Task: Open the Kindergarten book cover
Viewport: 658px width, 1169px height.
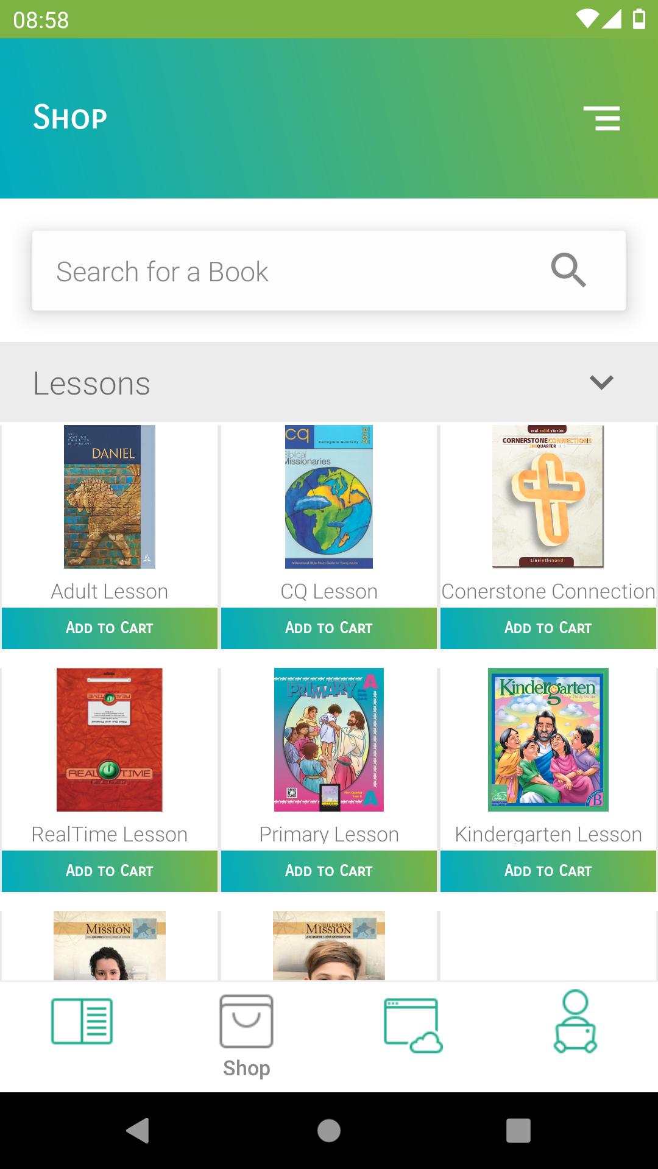Action: [x=548, y=740]
